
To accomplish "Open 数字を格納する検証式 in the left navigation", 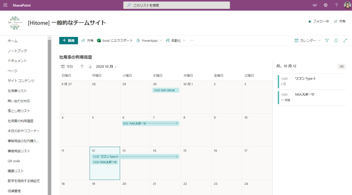I will 24,181.
